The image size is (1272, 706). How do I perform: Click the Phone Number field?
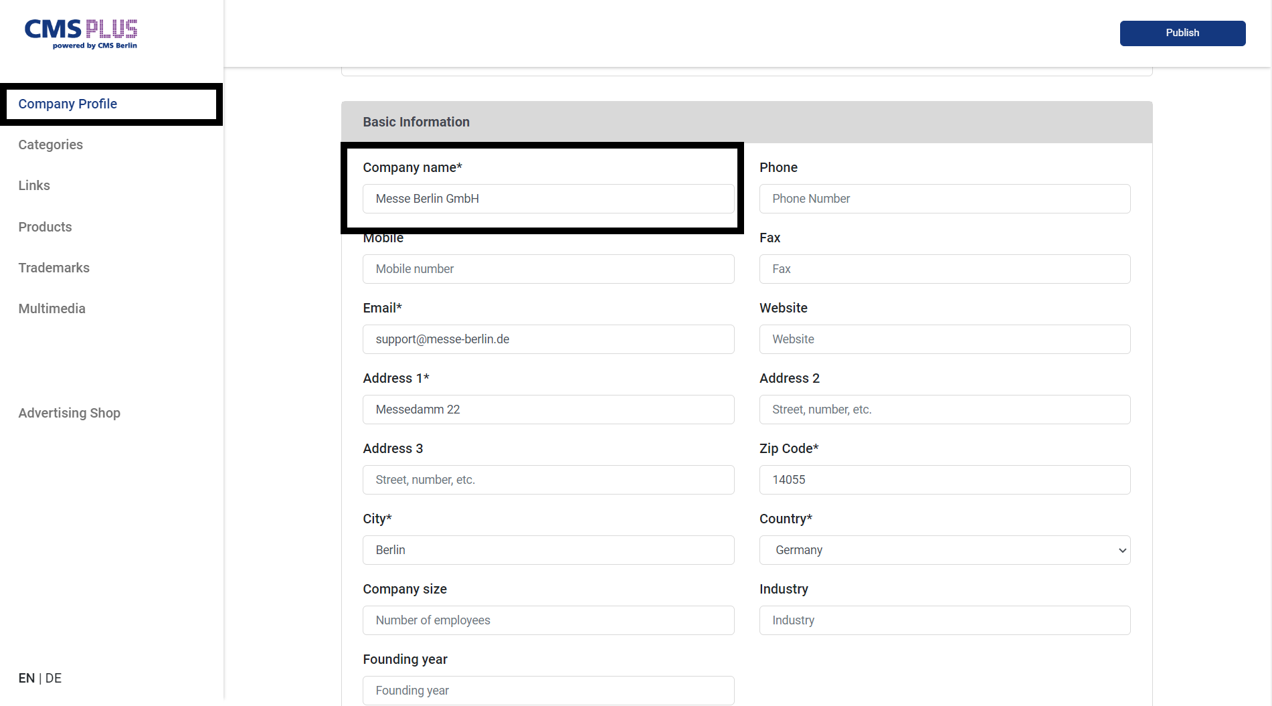pyautogui.click(x=944, y=199)
